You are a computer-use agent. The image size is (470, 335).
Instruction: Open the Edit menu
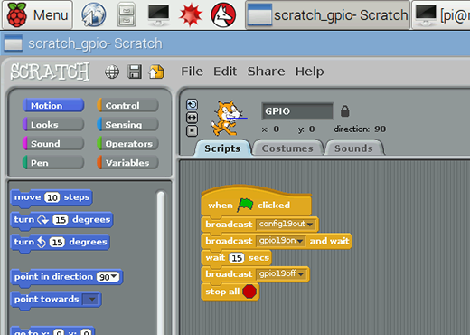coord(225,72)
